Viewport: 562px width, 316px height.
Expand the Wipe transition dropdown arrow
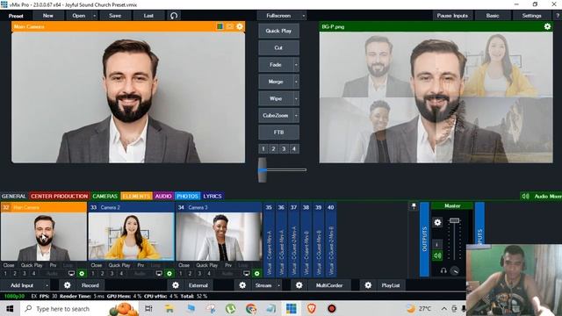296,98
